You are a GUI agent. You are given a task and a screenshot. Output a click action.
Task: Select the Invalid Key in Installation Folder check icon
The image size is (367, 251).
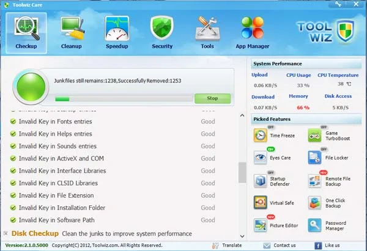point(13,208)
